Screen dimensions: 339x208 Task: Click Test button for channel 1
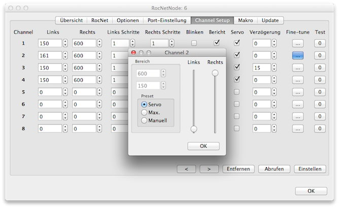320,43
